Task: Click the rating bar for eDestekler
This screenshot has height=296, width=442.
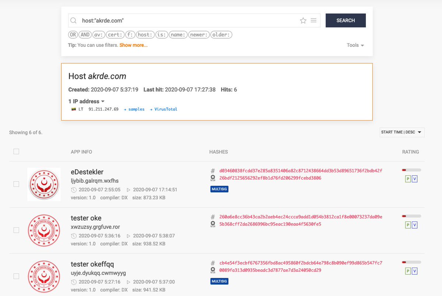Action: point(411,170)
